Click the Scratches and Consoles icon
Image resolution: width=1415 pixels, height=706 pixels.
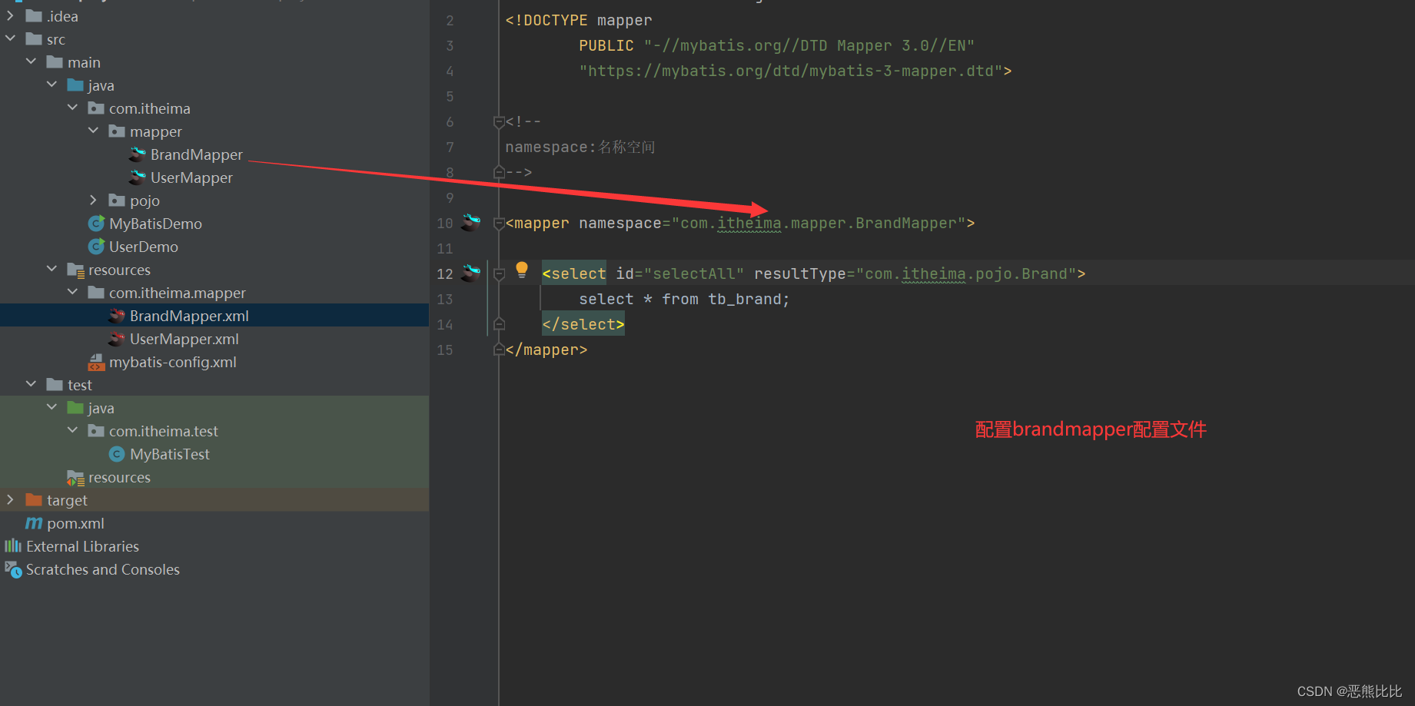(13, 569)
